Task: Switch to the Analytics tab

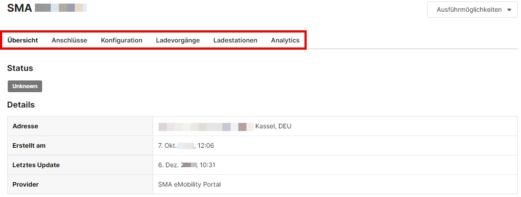Action: coord(285,40)
